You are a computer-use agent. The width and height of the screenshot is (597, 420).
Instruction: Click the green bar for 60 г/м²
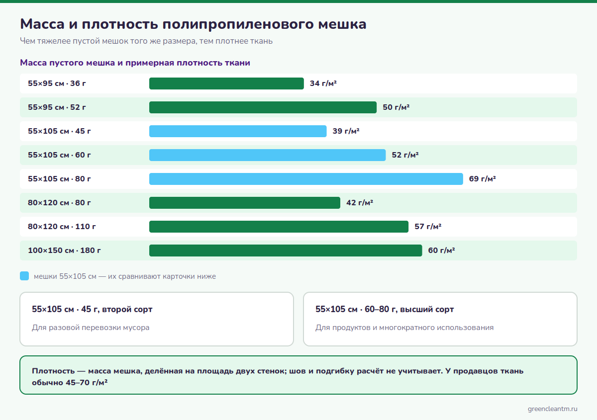click(286, 251)
